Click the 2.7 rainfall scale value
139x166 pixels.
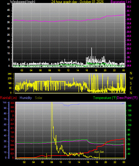click(12, 120)
